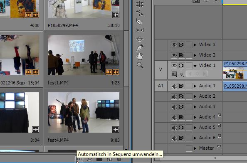Click the audio badge on fest4.MP4 thumbnail
This screenshot has width=247, height=163.
click(x=116, y=129)
